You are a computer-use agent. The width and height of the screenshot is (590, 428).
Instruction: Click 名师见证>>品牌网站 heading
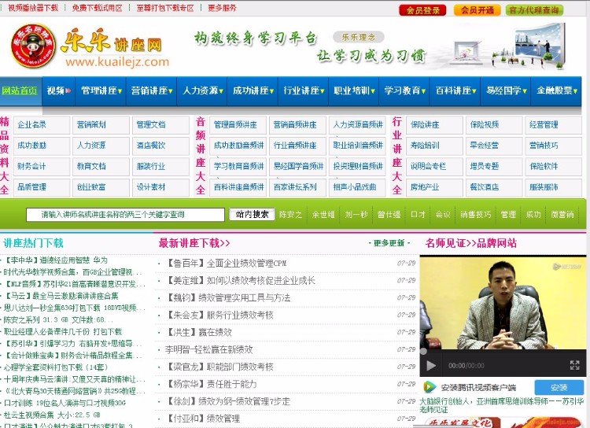[470, 243]
